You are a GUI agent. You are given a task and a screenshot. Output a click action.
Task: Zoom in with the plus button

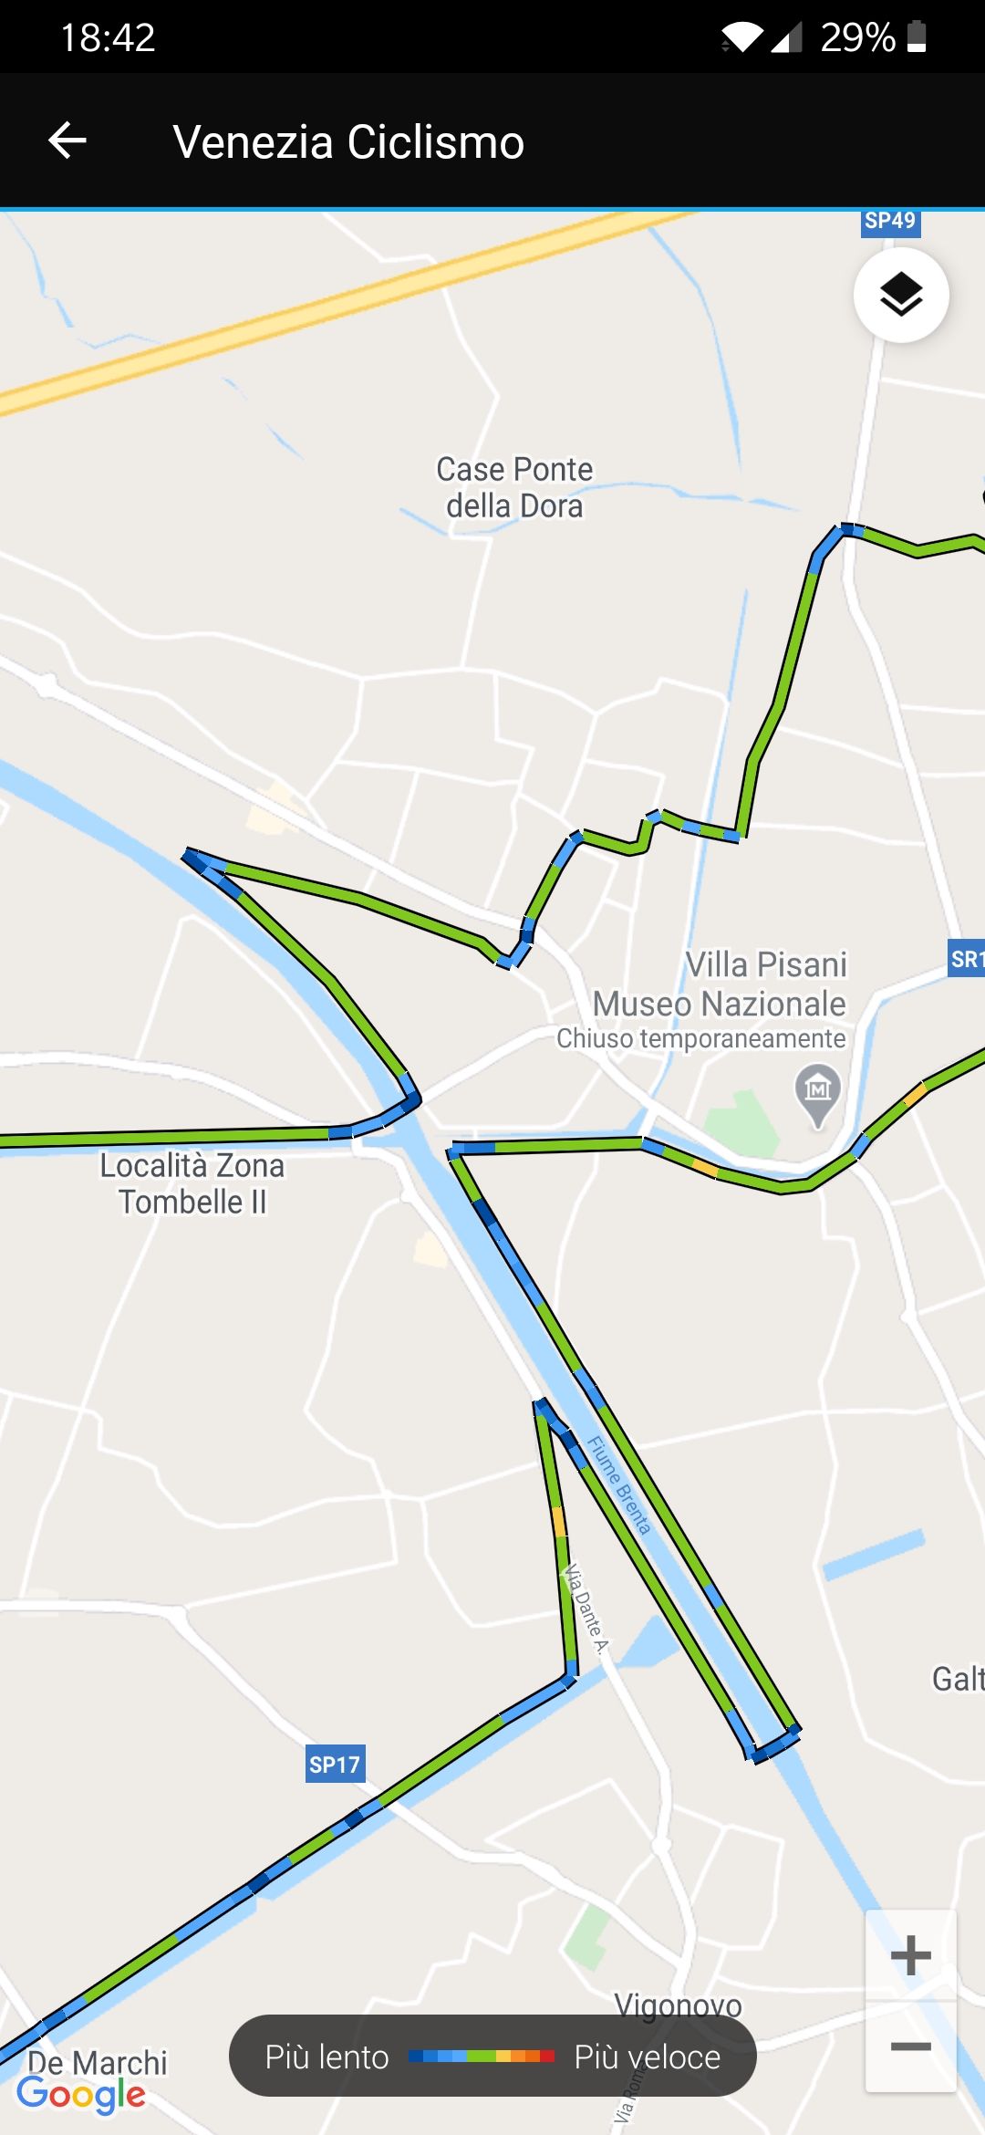pyautogui.click(x=910, y=1956)
